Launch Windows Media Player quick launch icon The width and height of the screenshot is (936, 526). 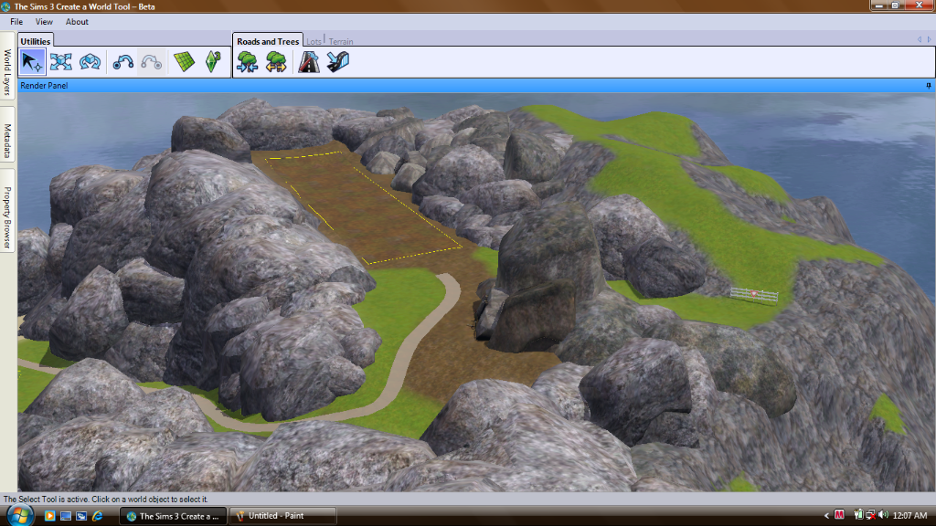pyautogui.click(x=49, y=516)
